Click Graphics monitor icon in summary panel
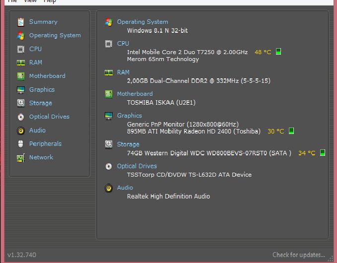The width and height of the screenshot is (337, 263). tap(109, 116)
